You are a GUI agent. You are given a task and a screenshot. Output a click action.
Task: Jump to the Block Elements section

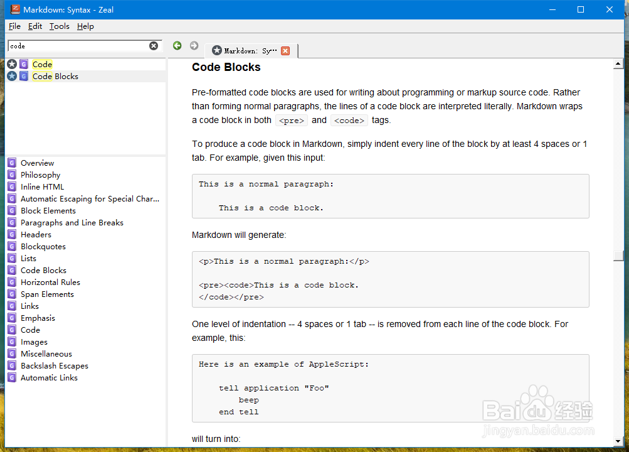pyautogui.click(x=48, y=211)
